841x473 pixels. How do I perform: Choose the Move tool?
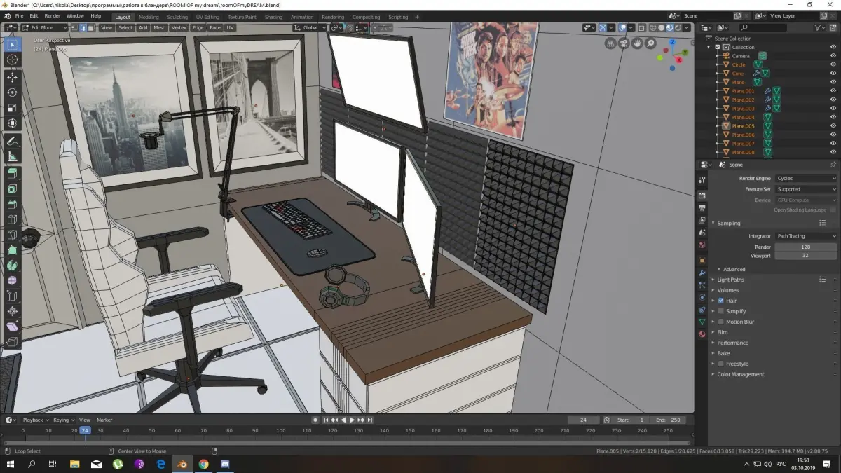pyautogui.click(x=12, y=78)
